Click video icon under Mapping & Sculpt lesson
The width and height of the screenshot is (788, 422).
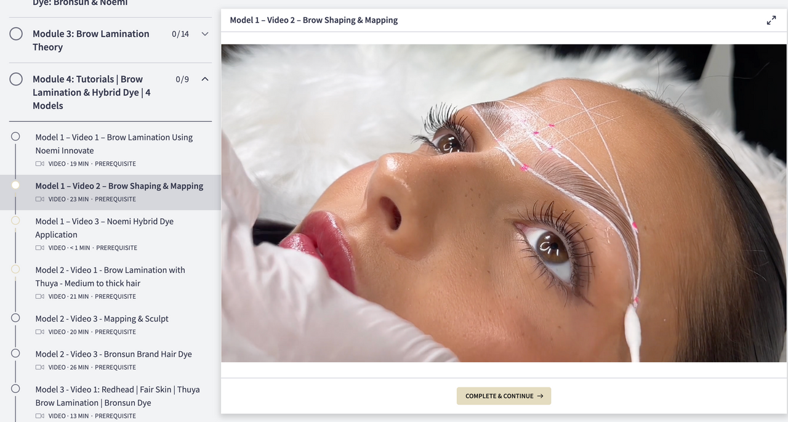(x=40, y=332)
